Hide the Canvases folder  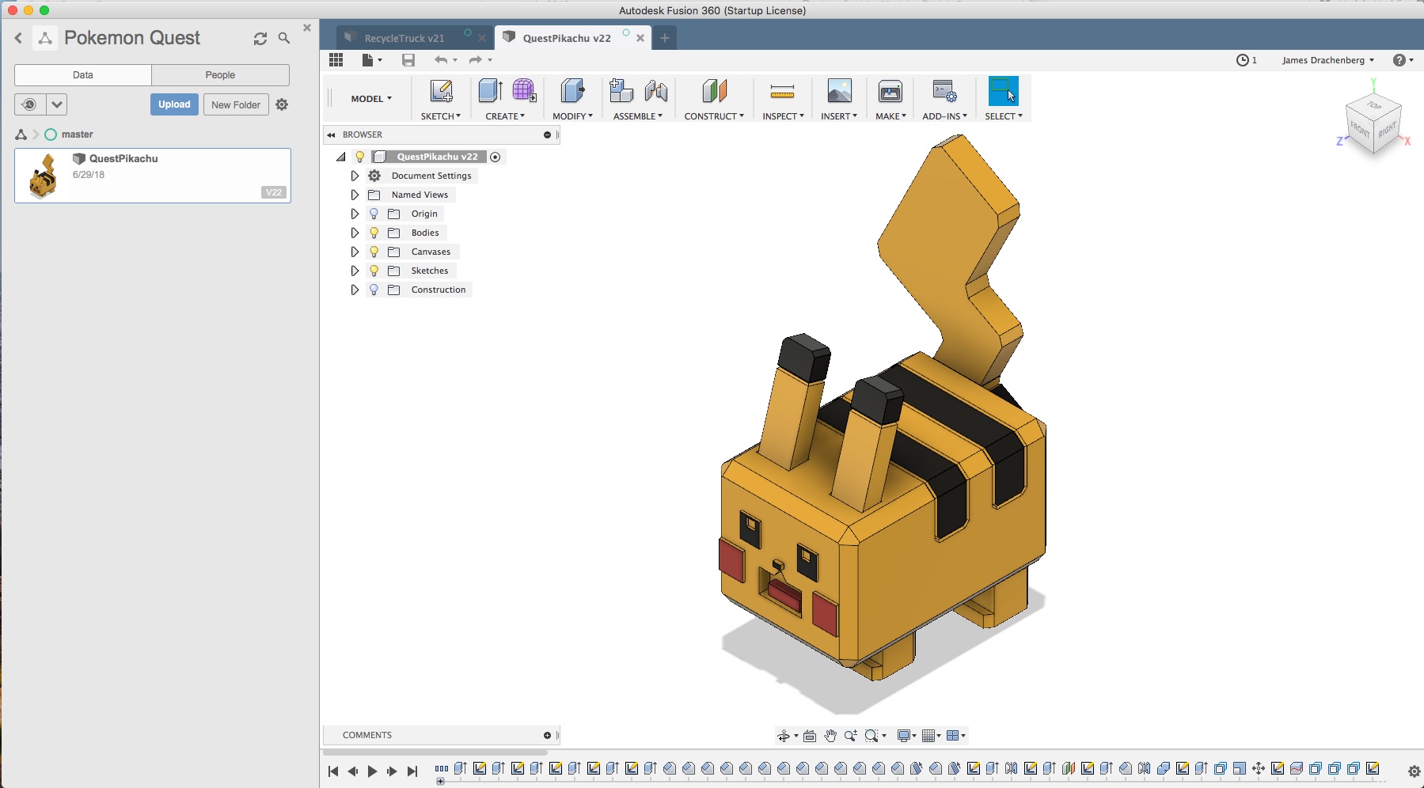(374, 252)
